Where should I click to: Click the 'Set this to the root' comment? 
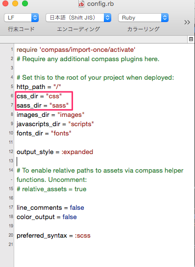pos(95,78)
